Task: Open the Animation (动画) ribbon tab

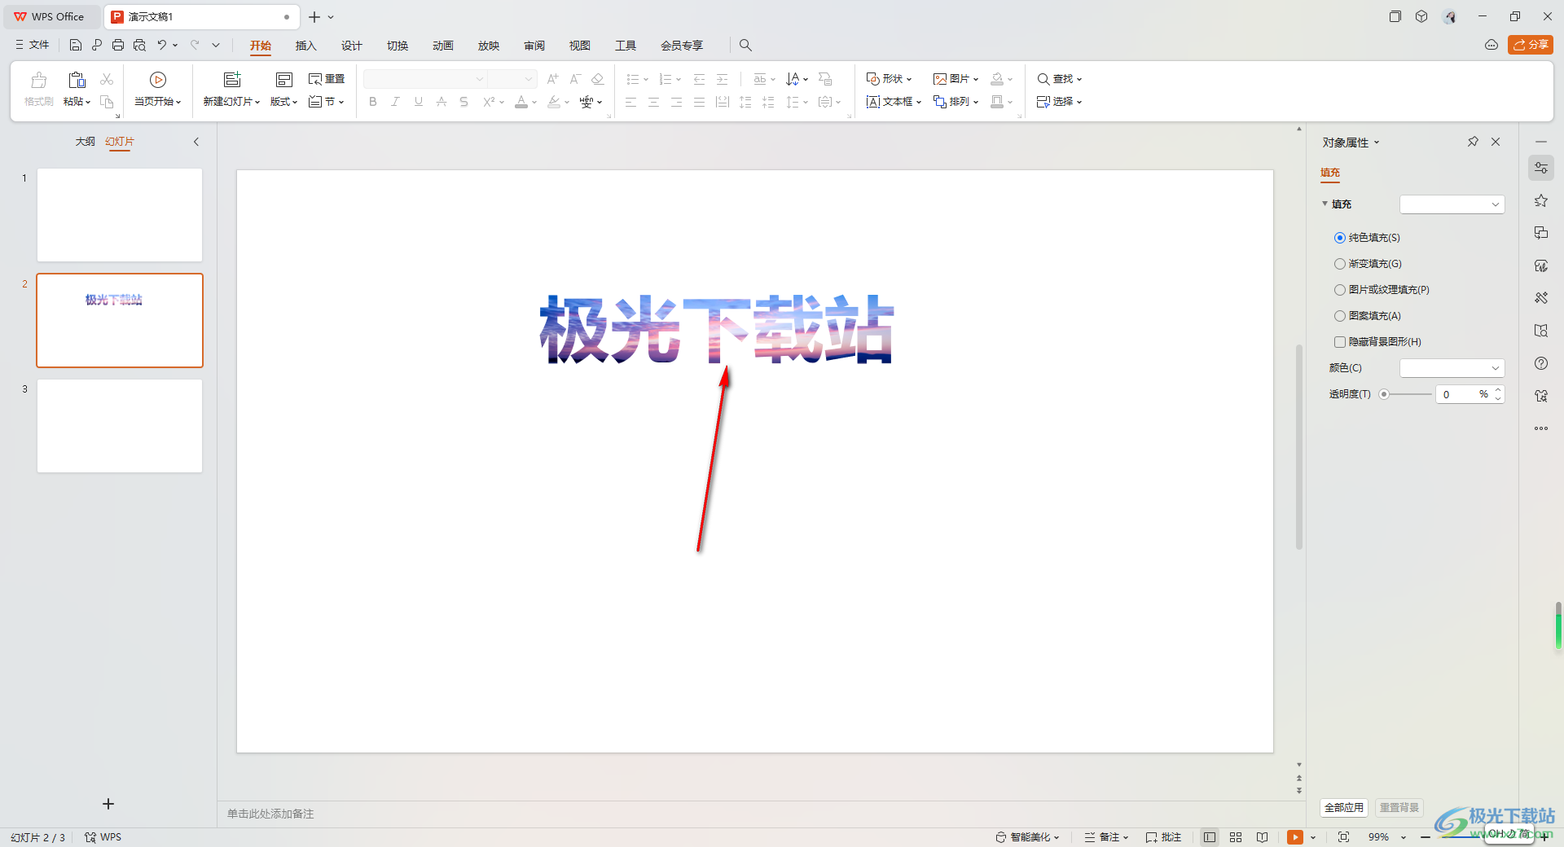Action: point(443,46)
